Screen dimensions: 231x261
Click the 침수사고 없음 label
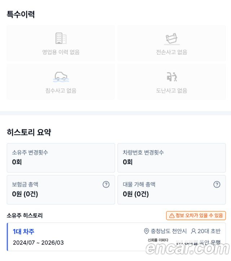point(61,90)
